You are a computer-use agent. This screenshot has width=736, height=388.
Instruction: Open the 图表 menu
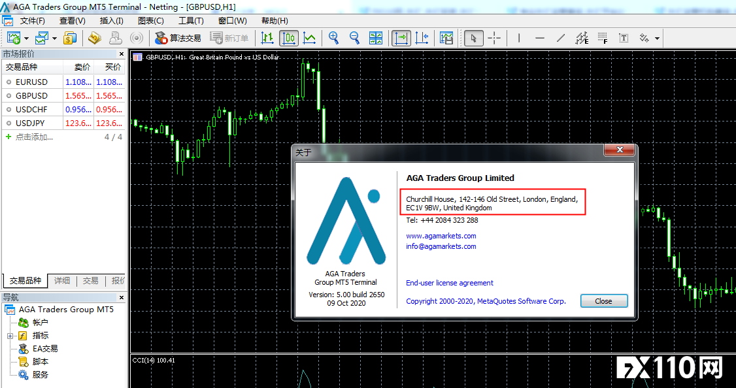click(150, 20)
